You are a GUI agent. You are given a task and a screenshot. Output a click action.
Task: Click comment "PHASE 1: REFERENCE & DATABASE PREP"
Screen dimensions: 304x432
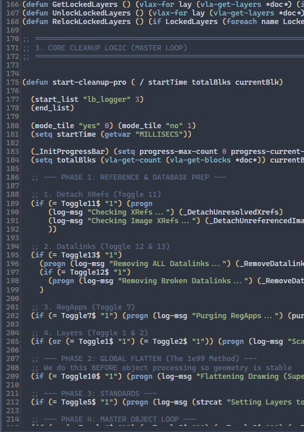click(135, 177)
